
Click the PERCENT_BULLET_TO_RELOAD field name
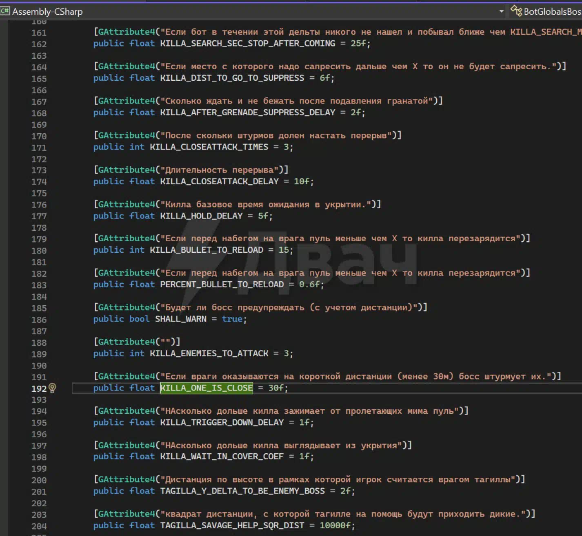click(x=222, y=285)
